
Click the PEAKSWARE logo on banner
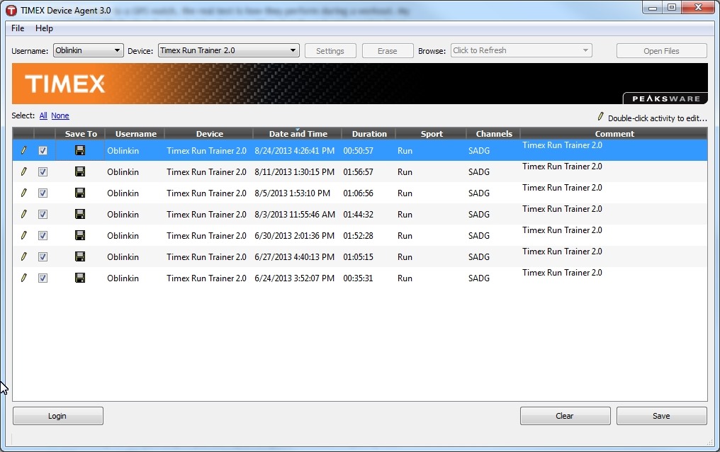click(666, 98)
